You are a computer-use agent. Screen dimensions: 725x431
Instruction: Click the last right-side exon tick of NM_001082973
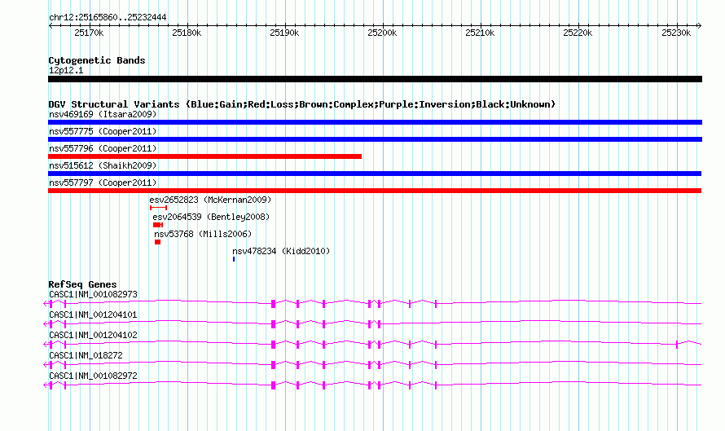coord(436,304)
